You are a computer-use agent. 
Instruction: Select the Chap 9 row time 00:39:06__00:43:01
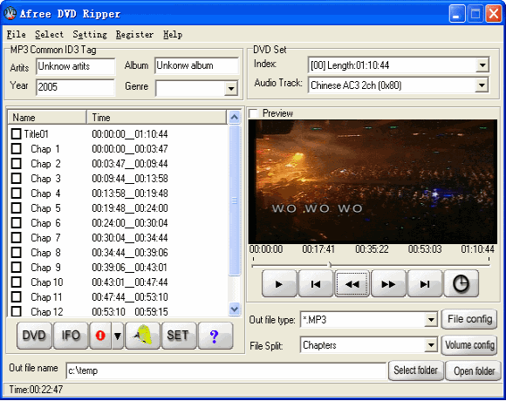click(130, 268)
